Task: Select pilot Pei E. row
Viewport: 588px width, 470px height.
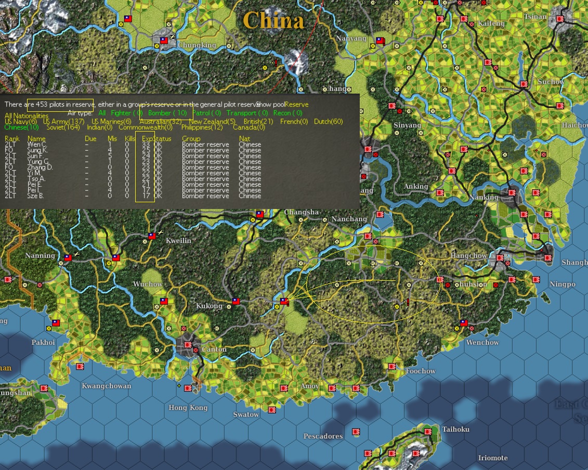Action: click(x=133, y=185)
